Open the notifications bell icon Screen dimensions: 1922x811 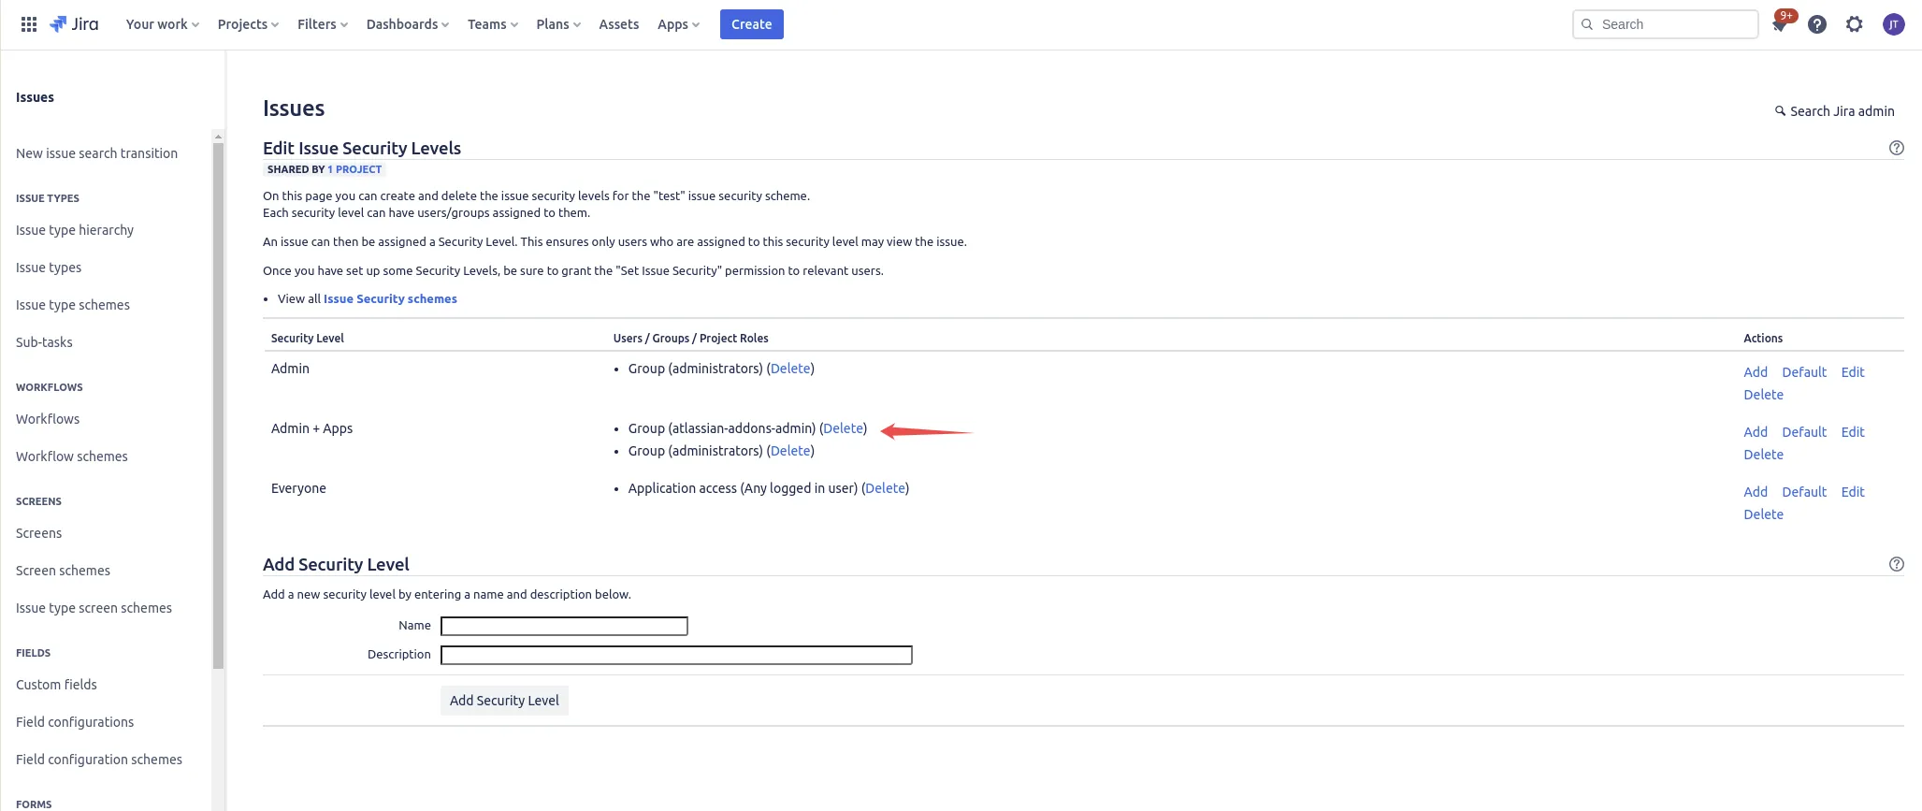(1780, 24)
